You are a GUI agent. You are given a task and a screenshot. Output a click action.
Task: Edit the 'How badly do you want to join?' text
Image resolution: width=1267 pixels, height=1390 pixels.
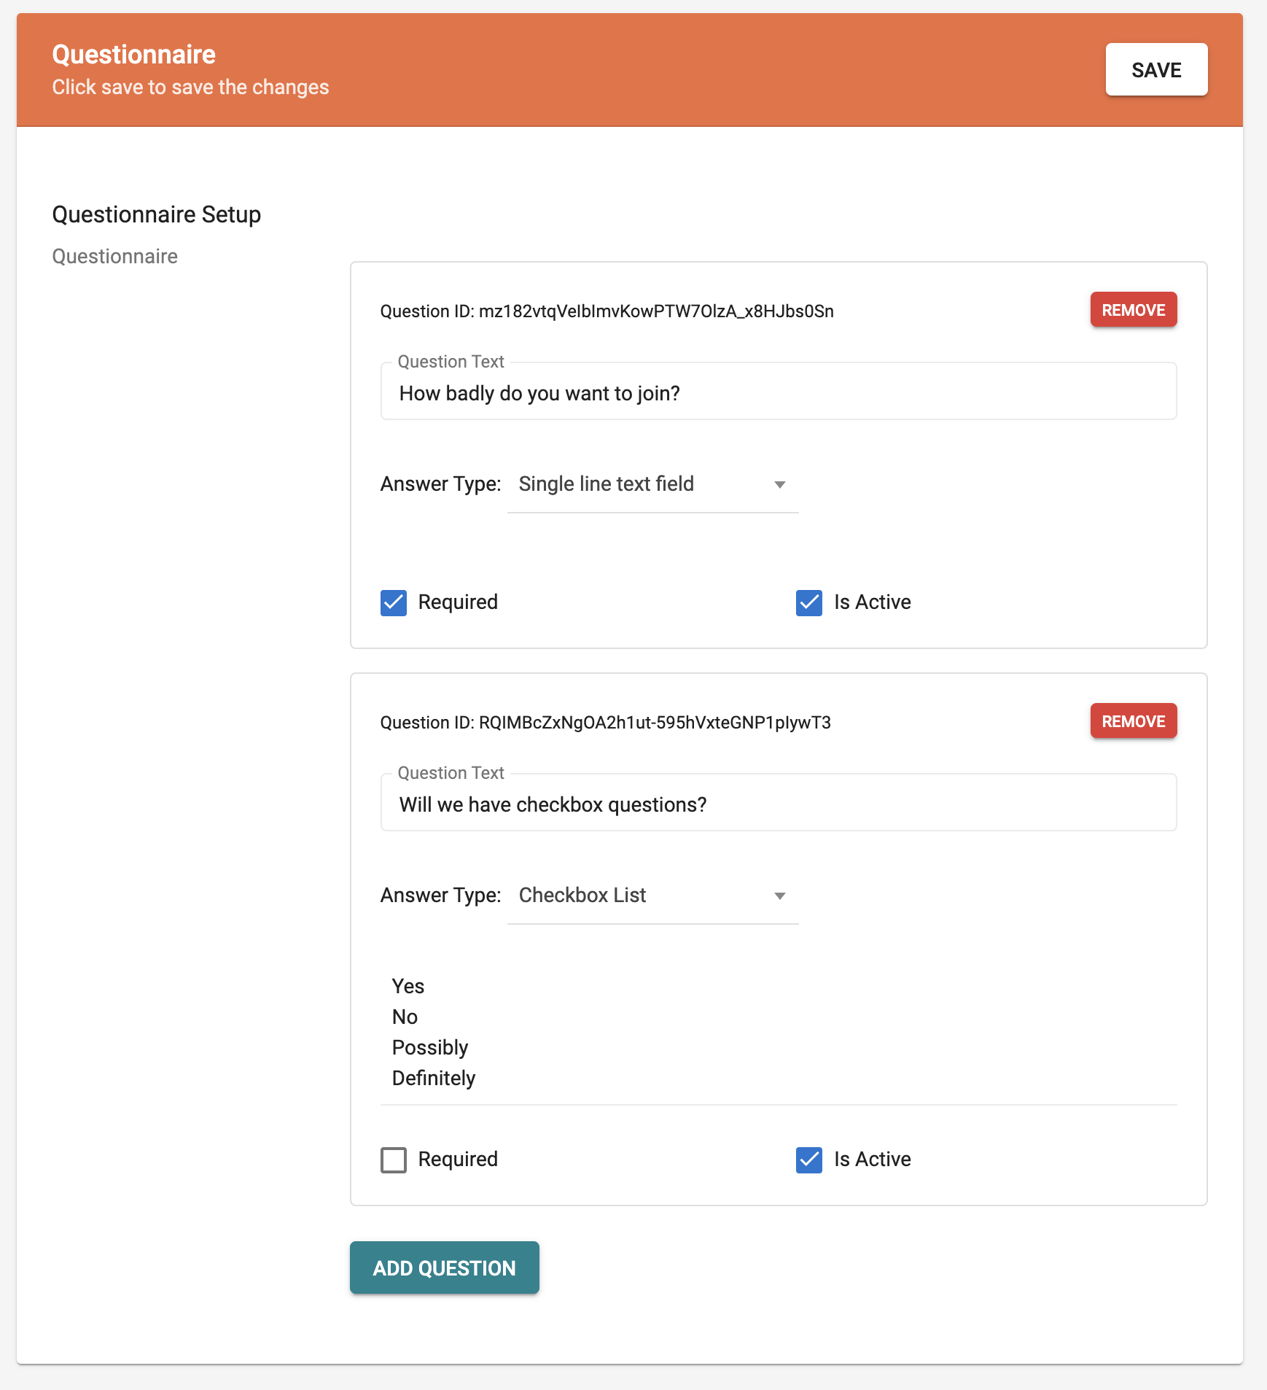tap(779, 393)
